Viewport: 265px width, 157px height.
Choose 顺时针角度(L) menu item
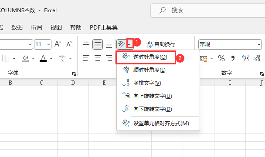(158, 70)
